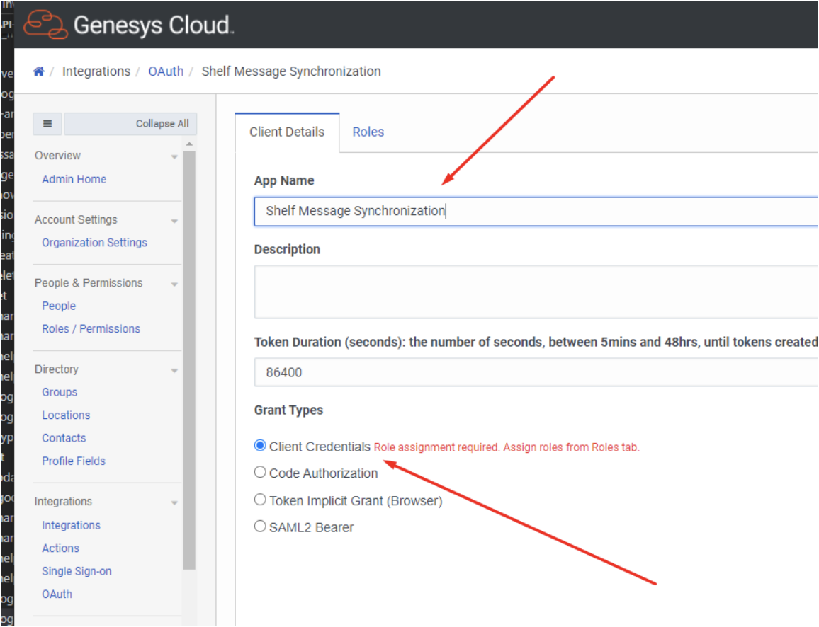
Task: Open the Contacts directory link
Action: [x=64, y=438]
